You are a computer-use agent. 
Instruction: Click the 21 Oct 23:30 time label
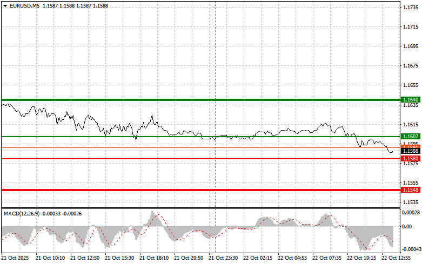click(223, 258)
